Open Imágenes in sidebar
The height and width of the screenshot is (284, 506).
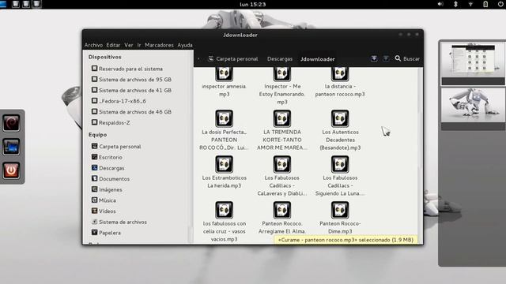tap(107, 189)
